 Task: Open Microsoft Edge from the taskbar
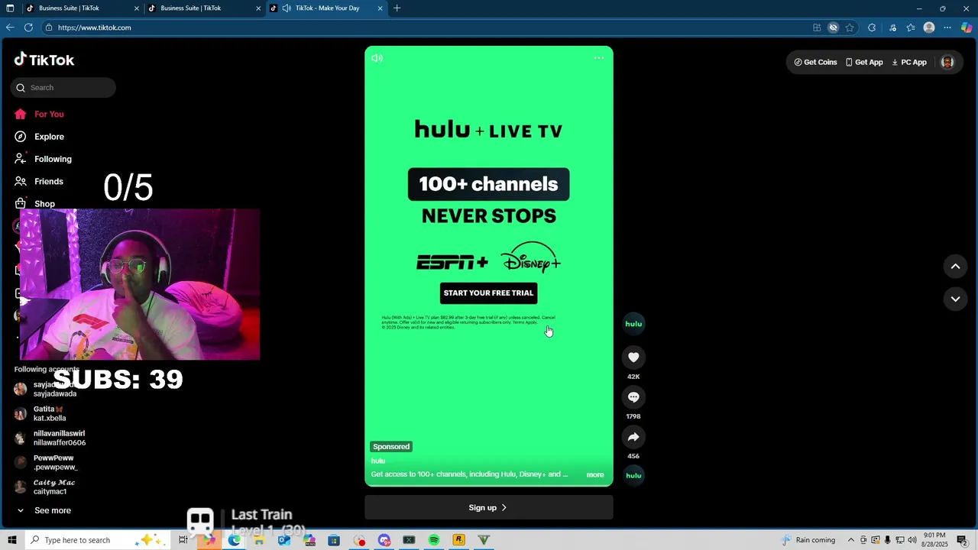[x=234, y=540]
